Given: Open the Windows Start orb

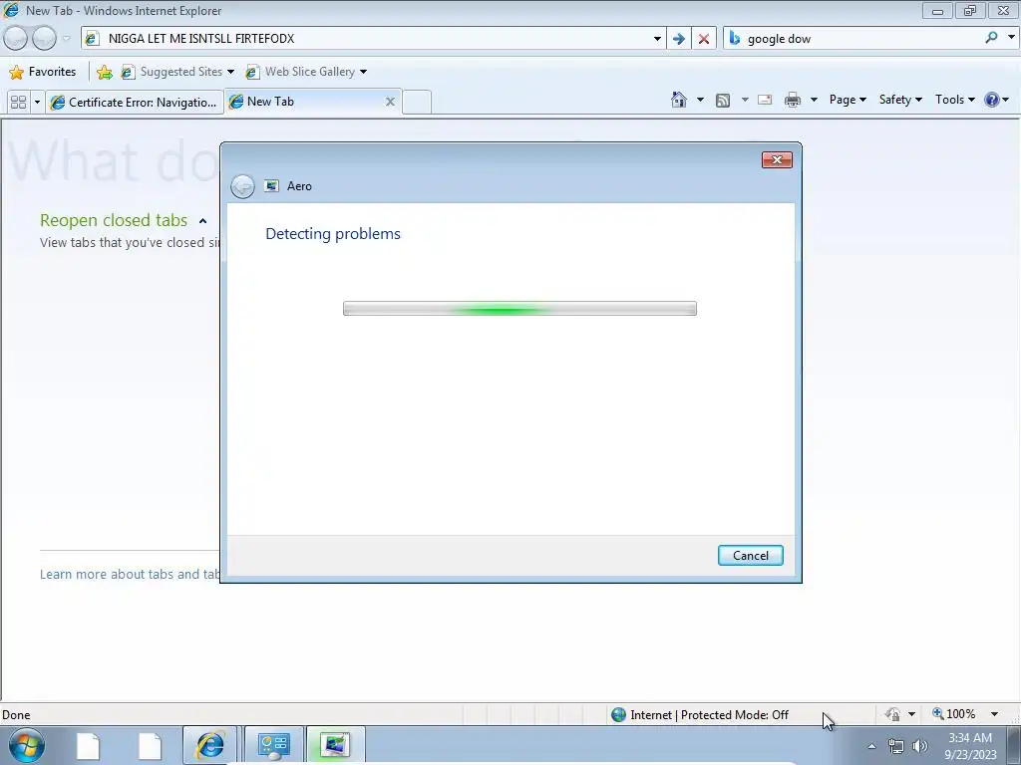Looking at the screenshot, I should tap(26, 745).
